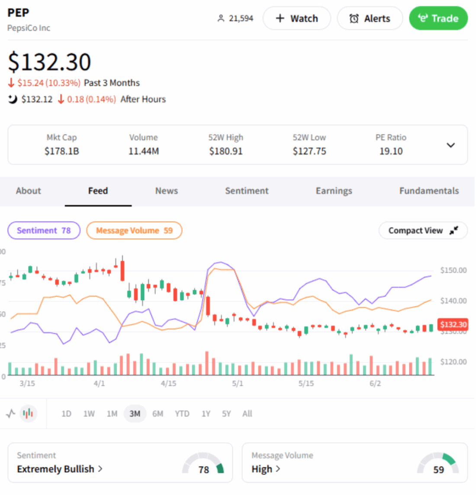
Task: Open the Fundamentals tab
Action: [x=429, y=191]
